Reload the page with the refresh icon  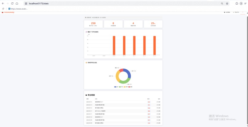point(12,3)
